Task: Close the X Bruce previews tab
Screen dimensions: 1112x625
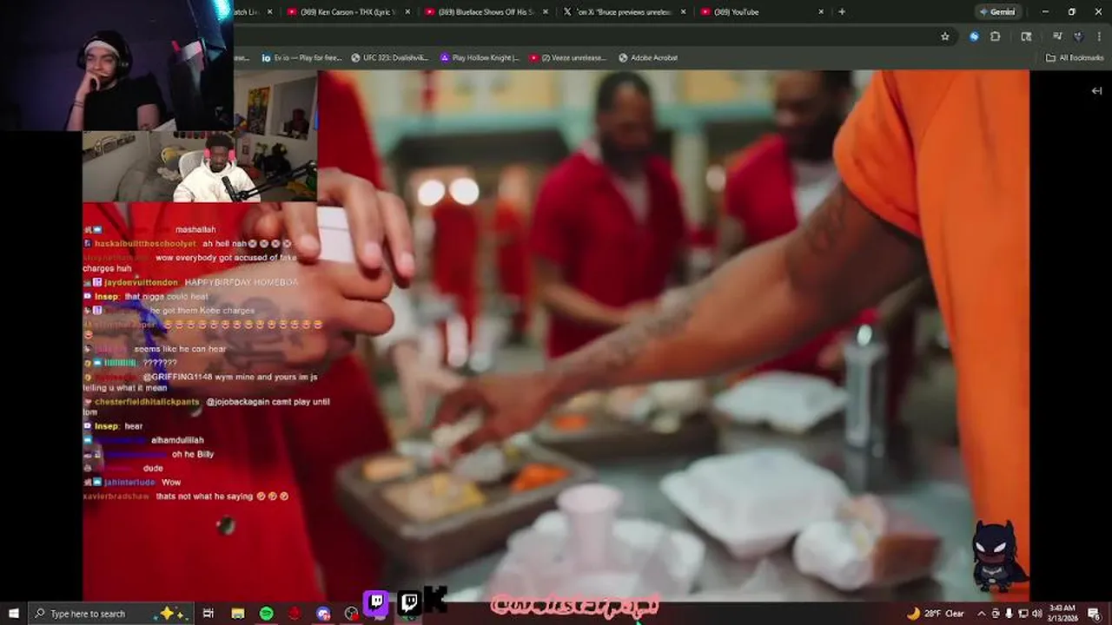Action: coord(684,12)
